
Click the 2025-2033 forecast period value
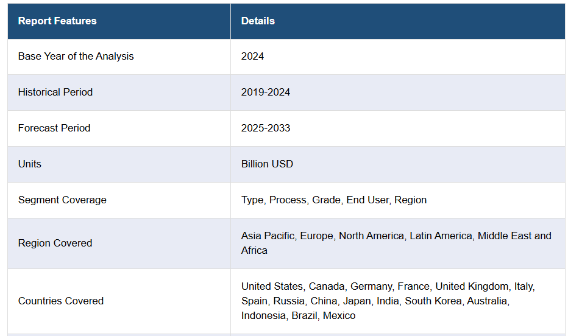[x=266, y=128]
